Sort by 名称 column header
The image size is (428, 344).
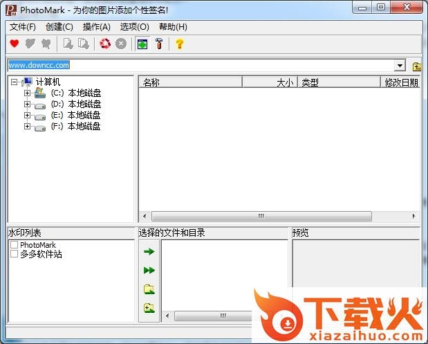pos(191,82)
